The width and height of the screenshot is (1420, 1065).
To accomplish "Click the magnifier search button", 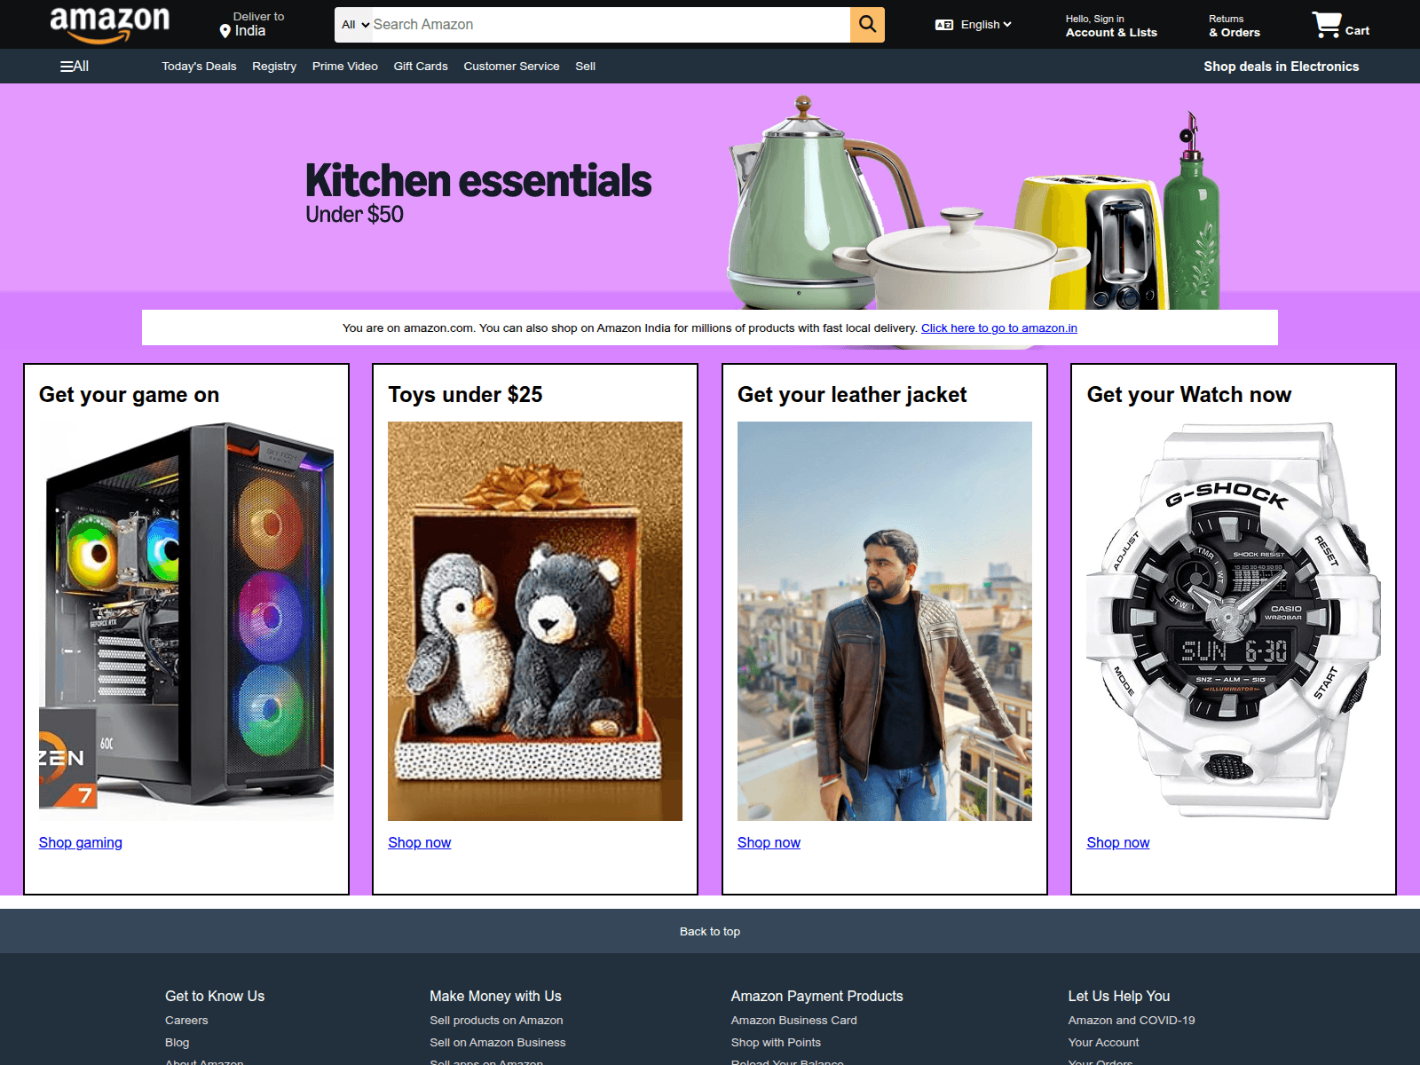I will (x=867, y=25).
